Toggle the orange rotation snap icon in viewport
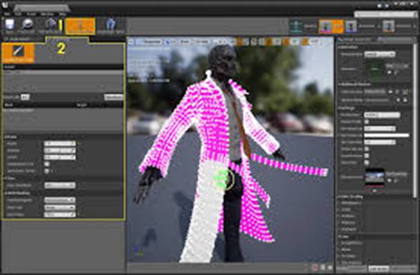This screenshot has height=275, width=420. (286, 42)
